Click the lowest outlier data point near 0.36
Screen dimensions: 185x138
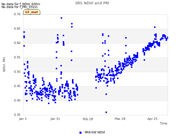pos(106,112)
